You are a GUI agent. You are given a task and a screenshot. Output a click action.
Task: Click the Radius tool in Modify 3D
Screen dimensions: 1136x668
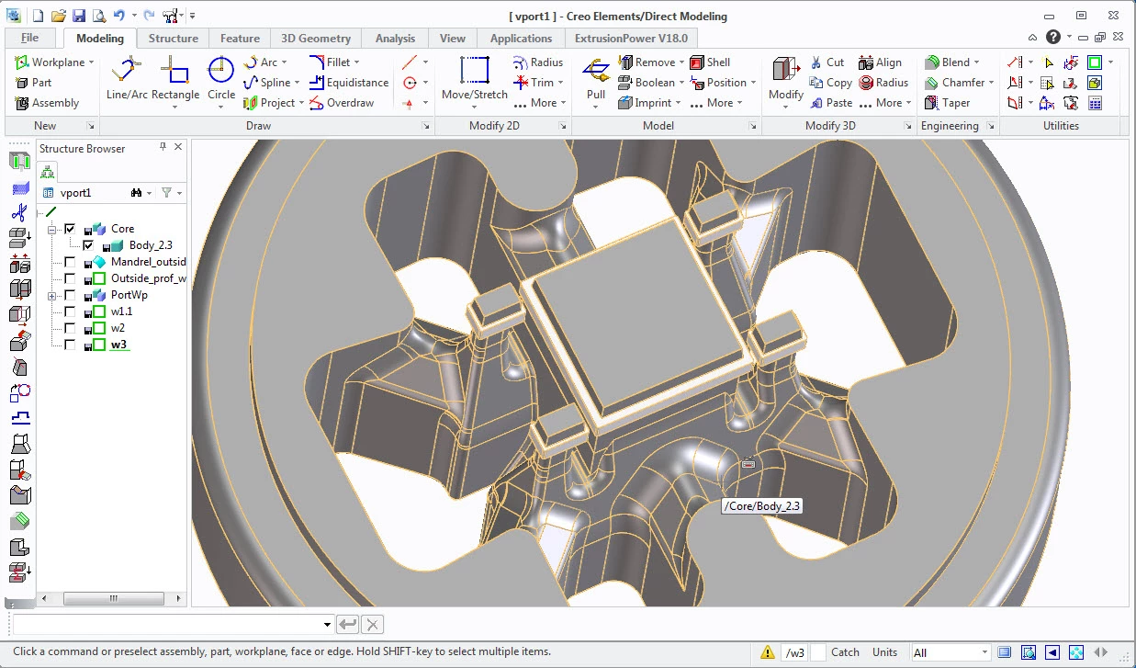(883, 83)
